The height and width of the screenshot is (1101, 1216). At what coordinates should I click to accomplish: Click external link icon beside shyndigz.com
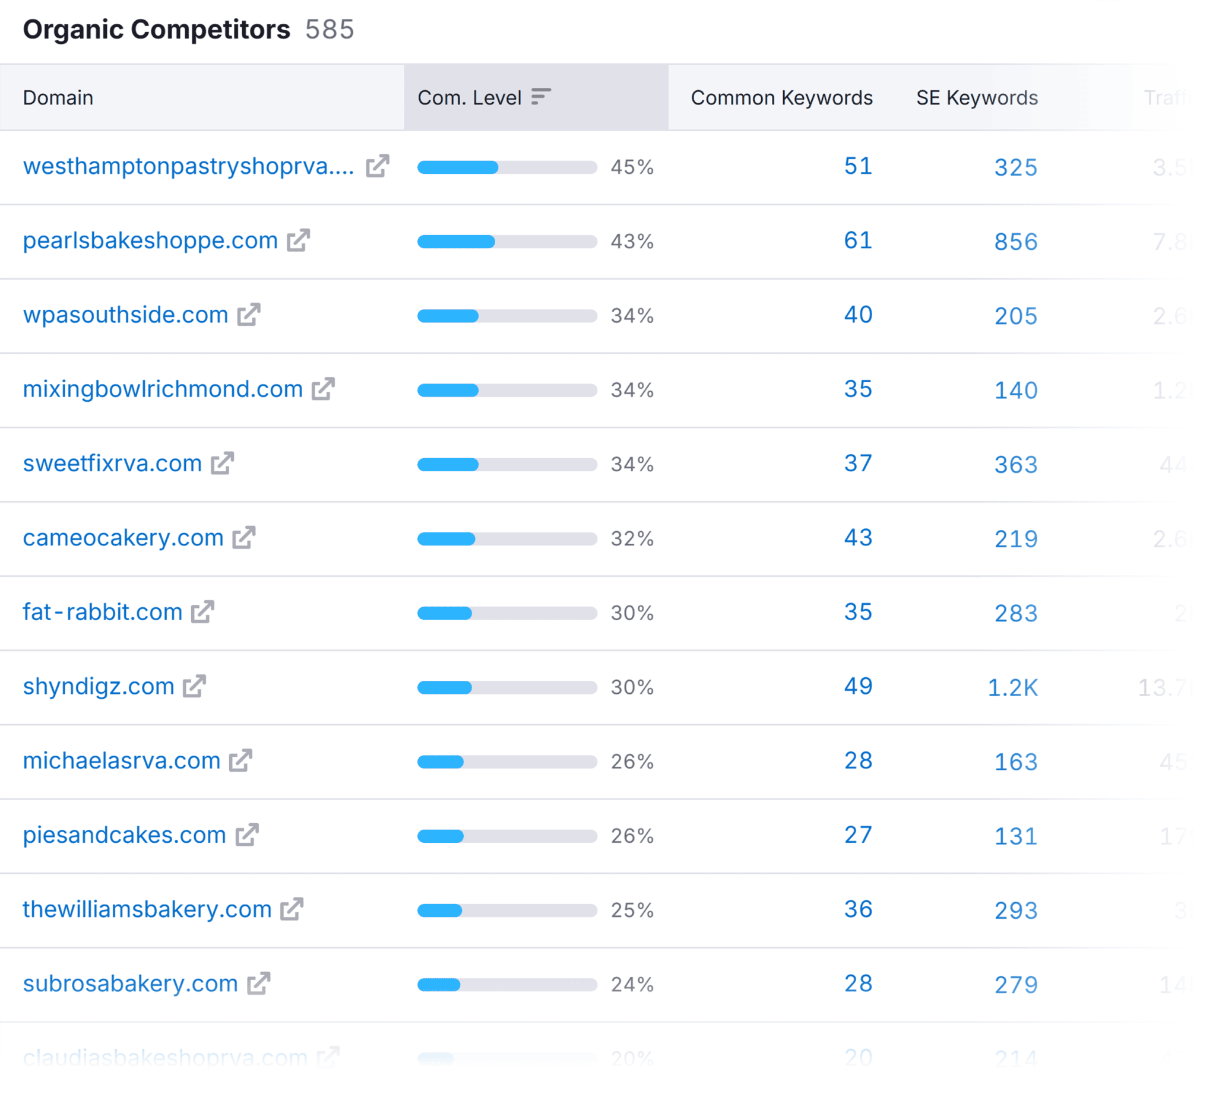pos(194,686)
